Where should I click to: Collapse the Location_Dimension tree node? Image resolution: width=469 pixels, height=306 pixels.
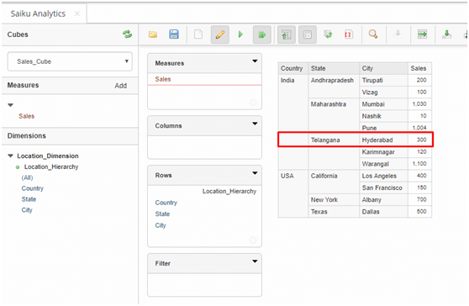(10, 156)
